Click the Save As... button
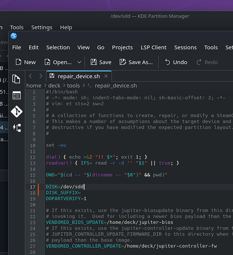 click(136, 62)
